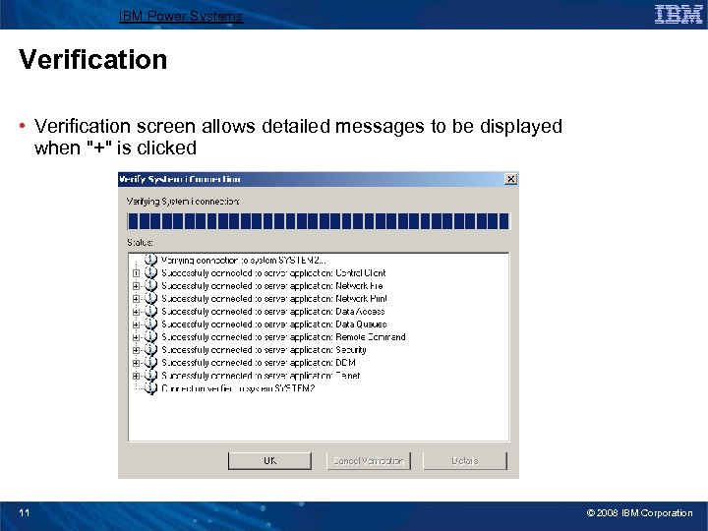Click the 2008 IBM Corporation copyright text

tap(639, 513)
